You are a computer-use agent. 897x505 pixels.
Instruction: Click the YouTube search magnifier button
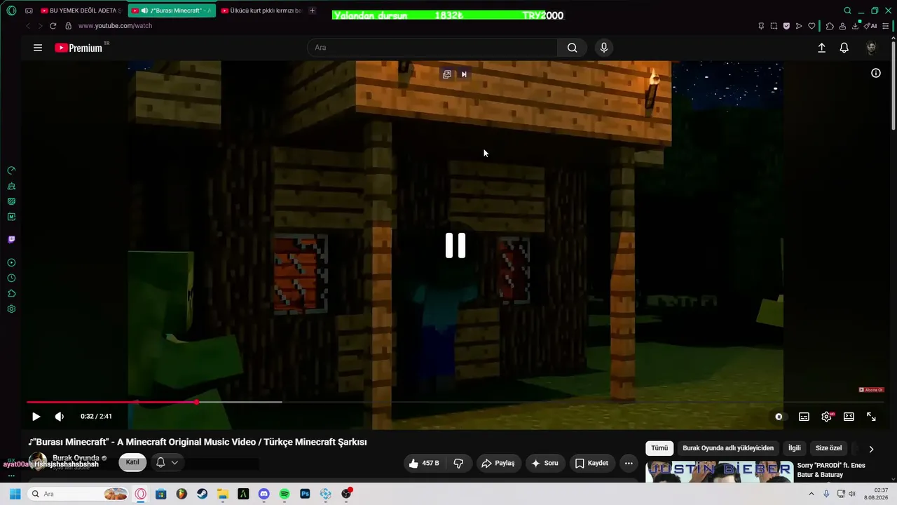pos(573,48)
